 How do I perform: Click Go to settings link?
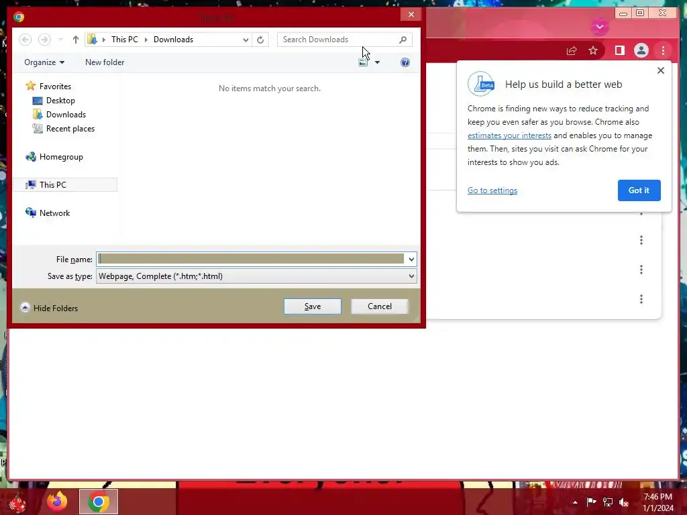click(492, 190)
